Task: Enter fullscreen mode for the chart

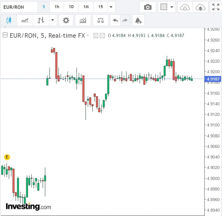Action: pyautogui.click(x=216, y=7)
